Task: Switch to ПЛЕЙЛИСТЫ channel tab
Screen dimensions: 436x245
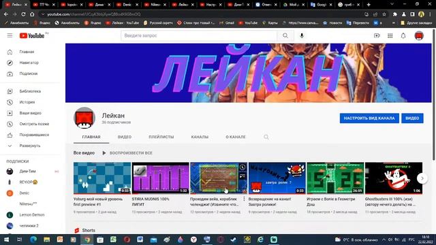Action: pos(161,137)
